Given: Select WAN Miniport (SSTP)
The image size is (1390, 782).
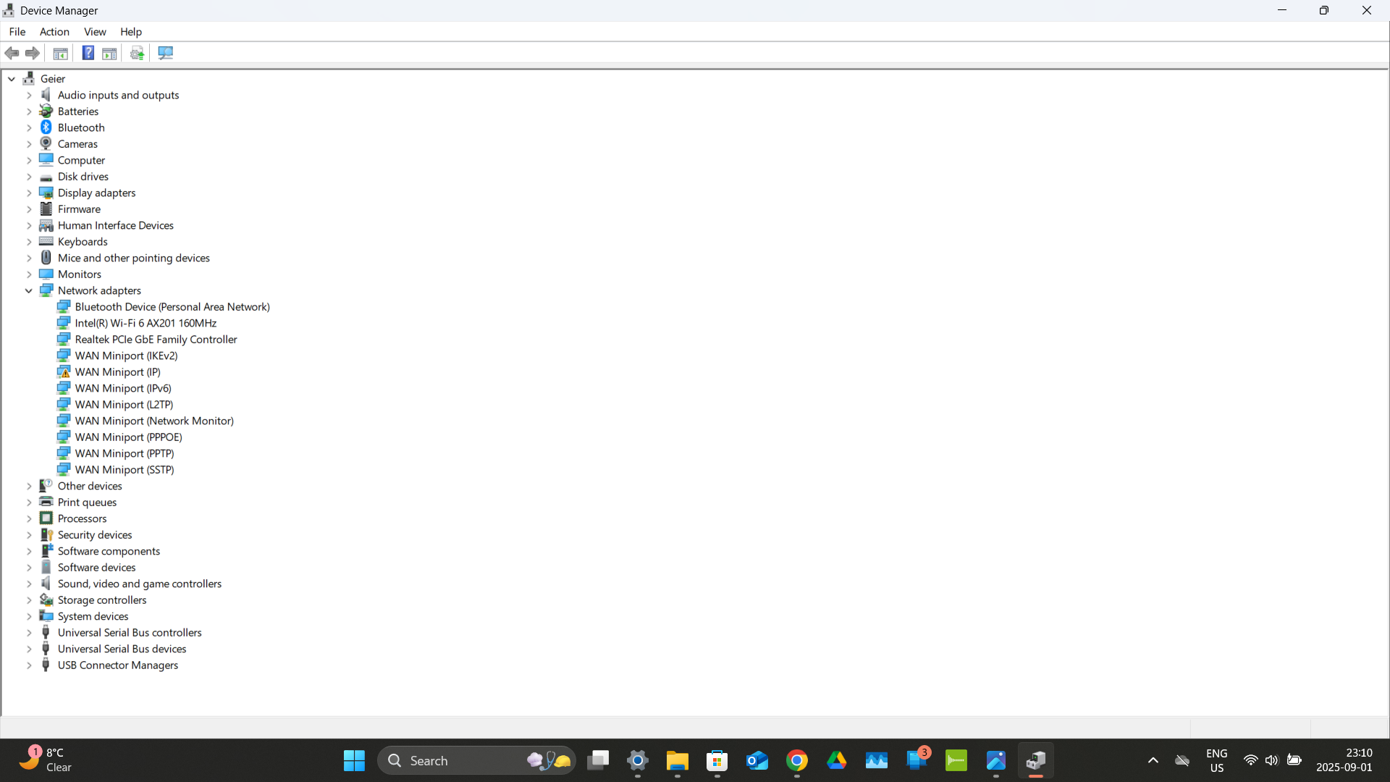Looking at the screenshot, I should (125, 469).
